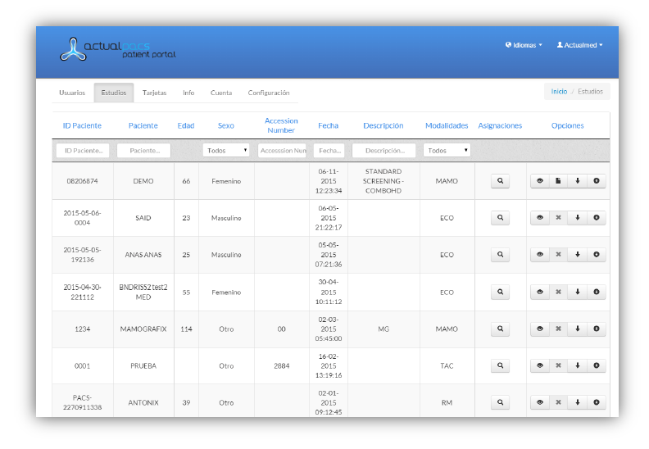Switch to the Usuarios tab

click(72, 93)
